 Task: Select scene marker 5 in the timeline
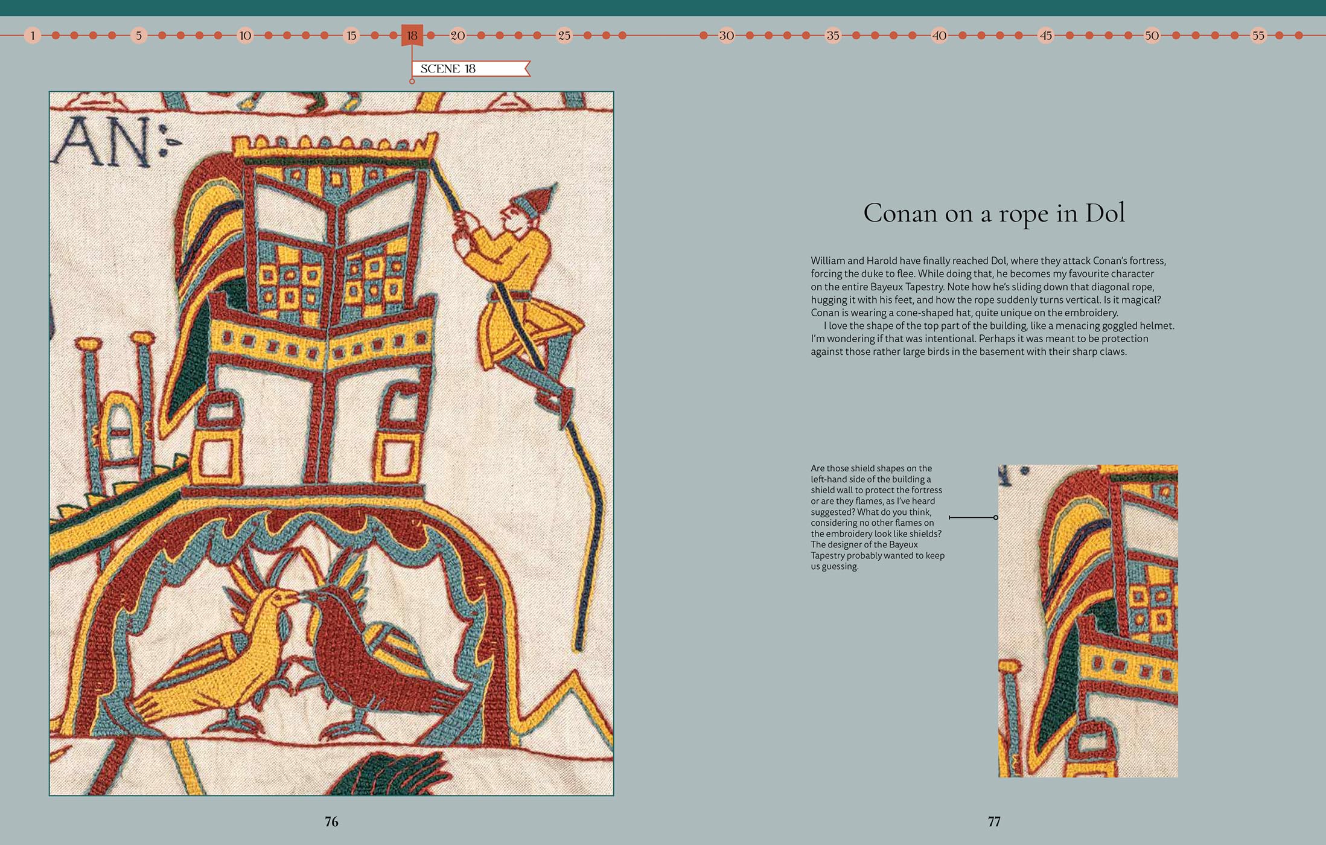click(x=139, y=36)
